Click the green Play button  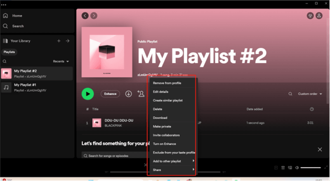point(87,94)
